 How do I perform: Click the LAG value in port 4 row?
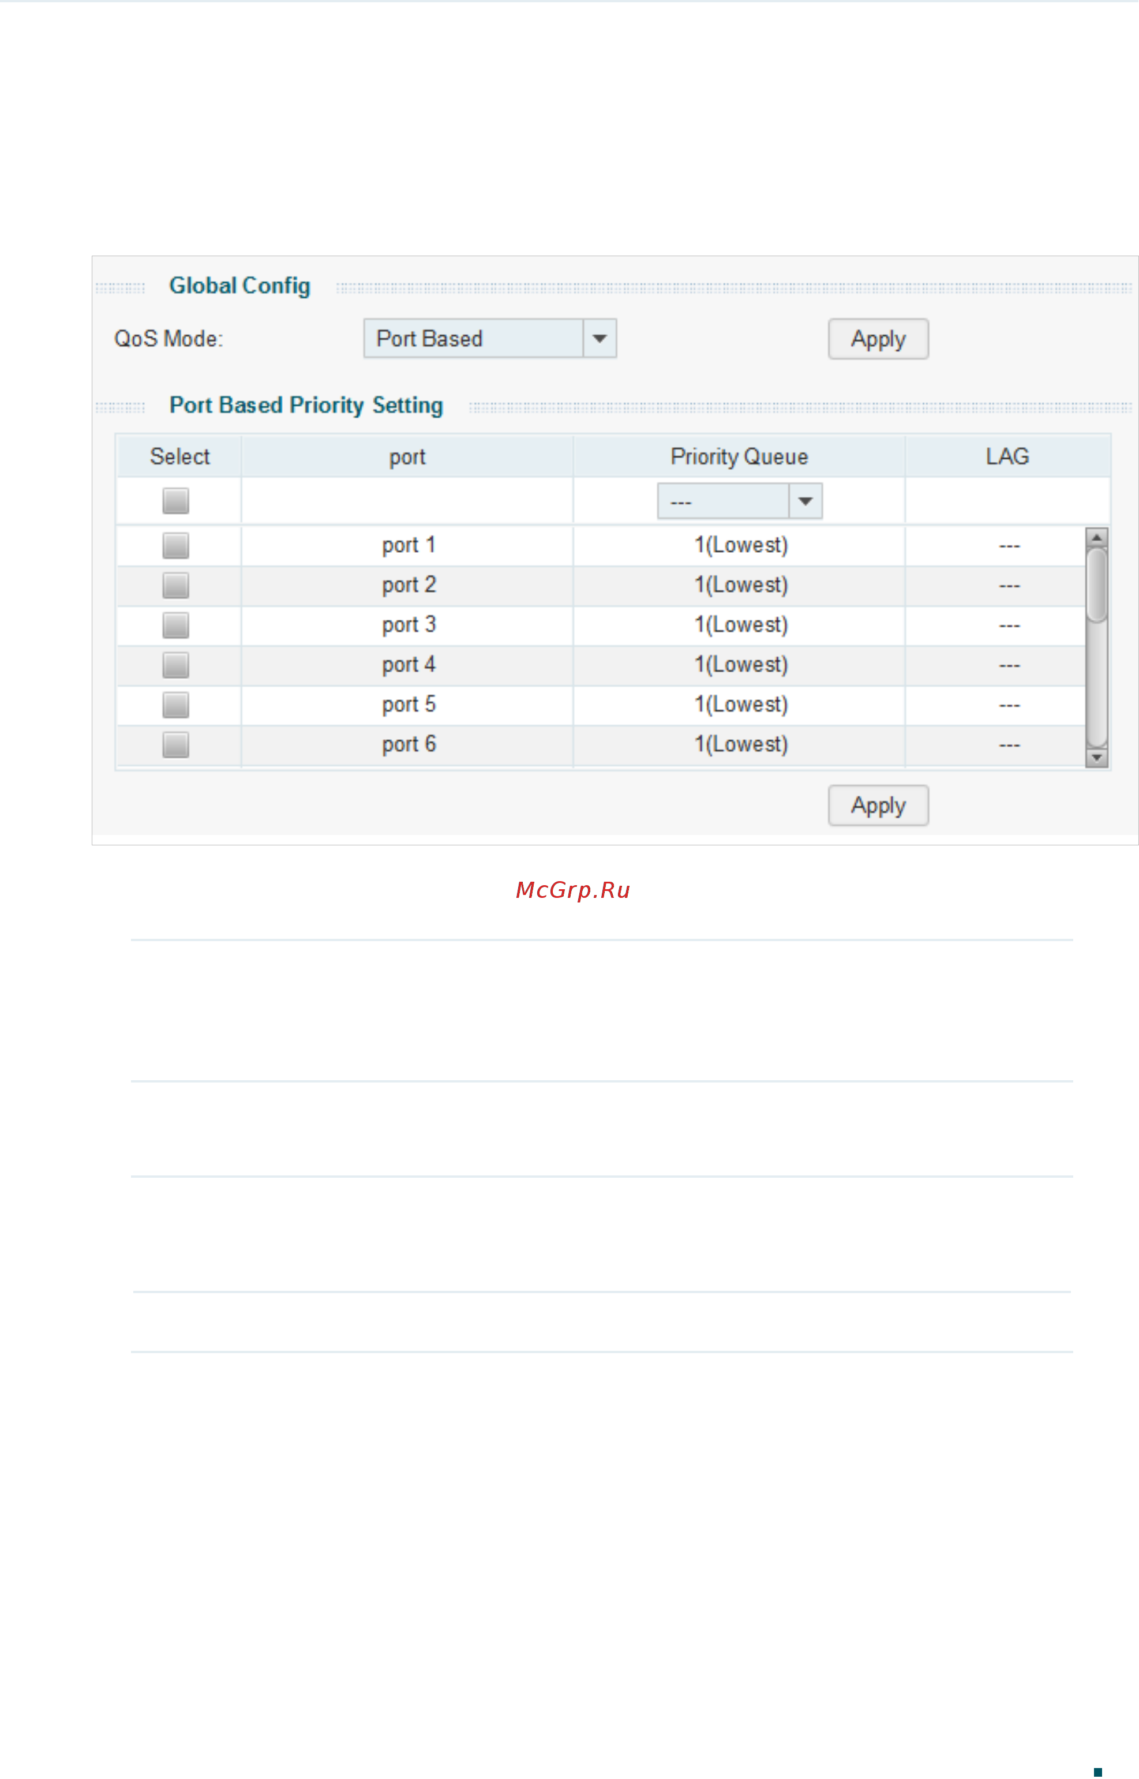1009,666
